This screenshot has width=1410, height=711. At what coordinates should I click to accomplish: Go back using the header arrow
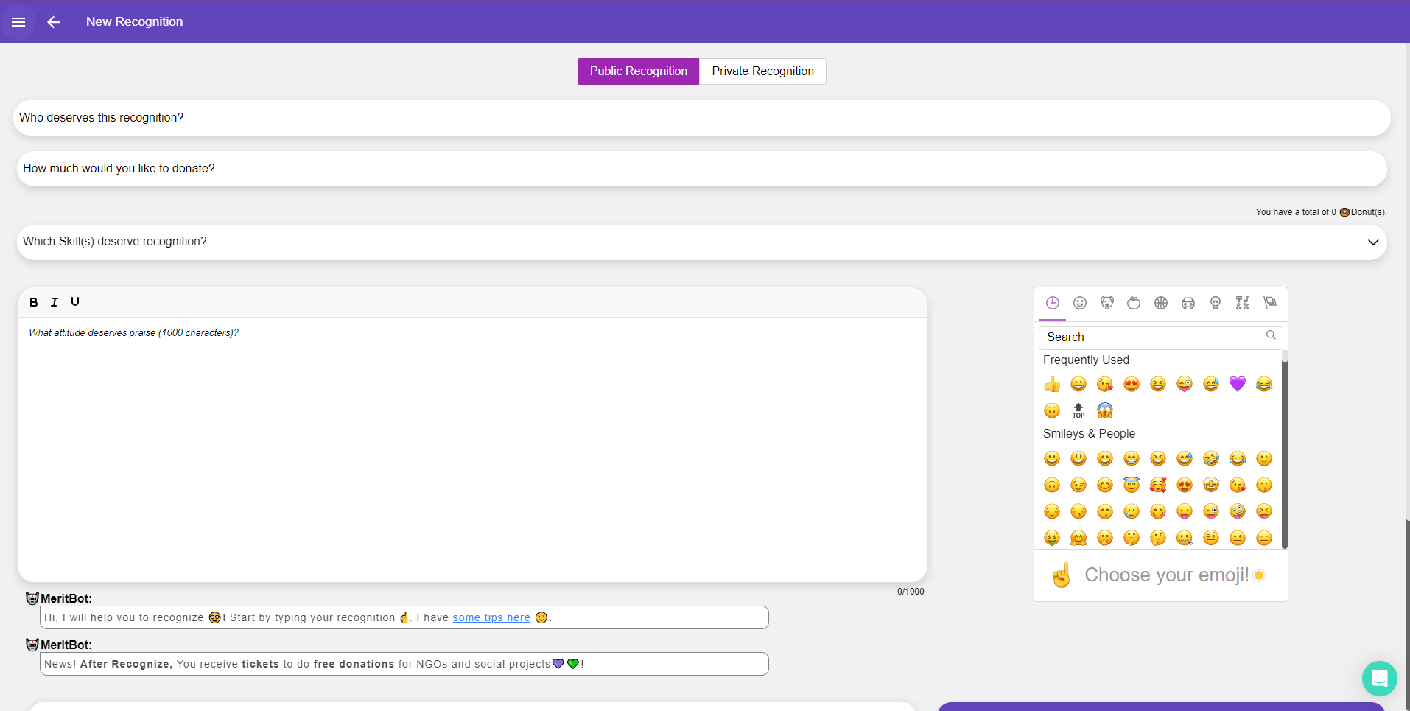pos(54,22)
